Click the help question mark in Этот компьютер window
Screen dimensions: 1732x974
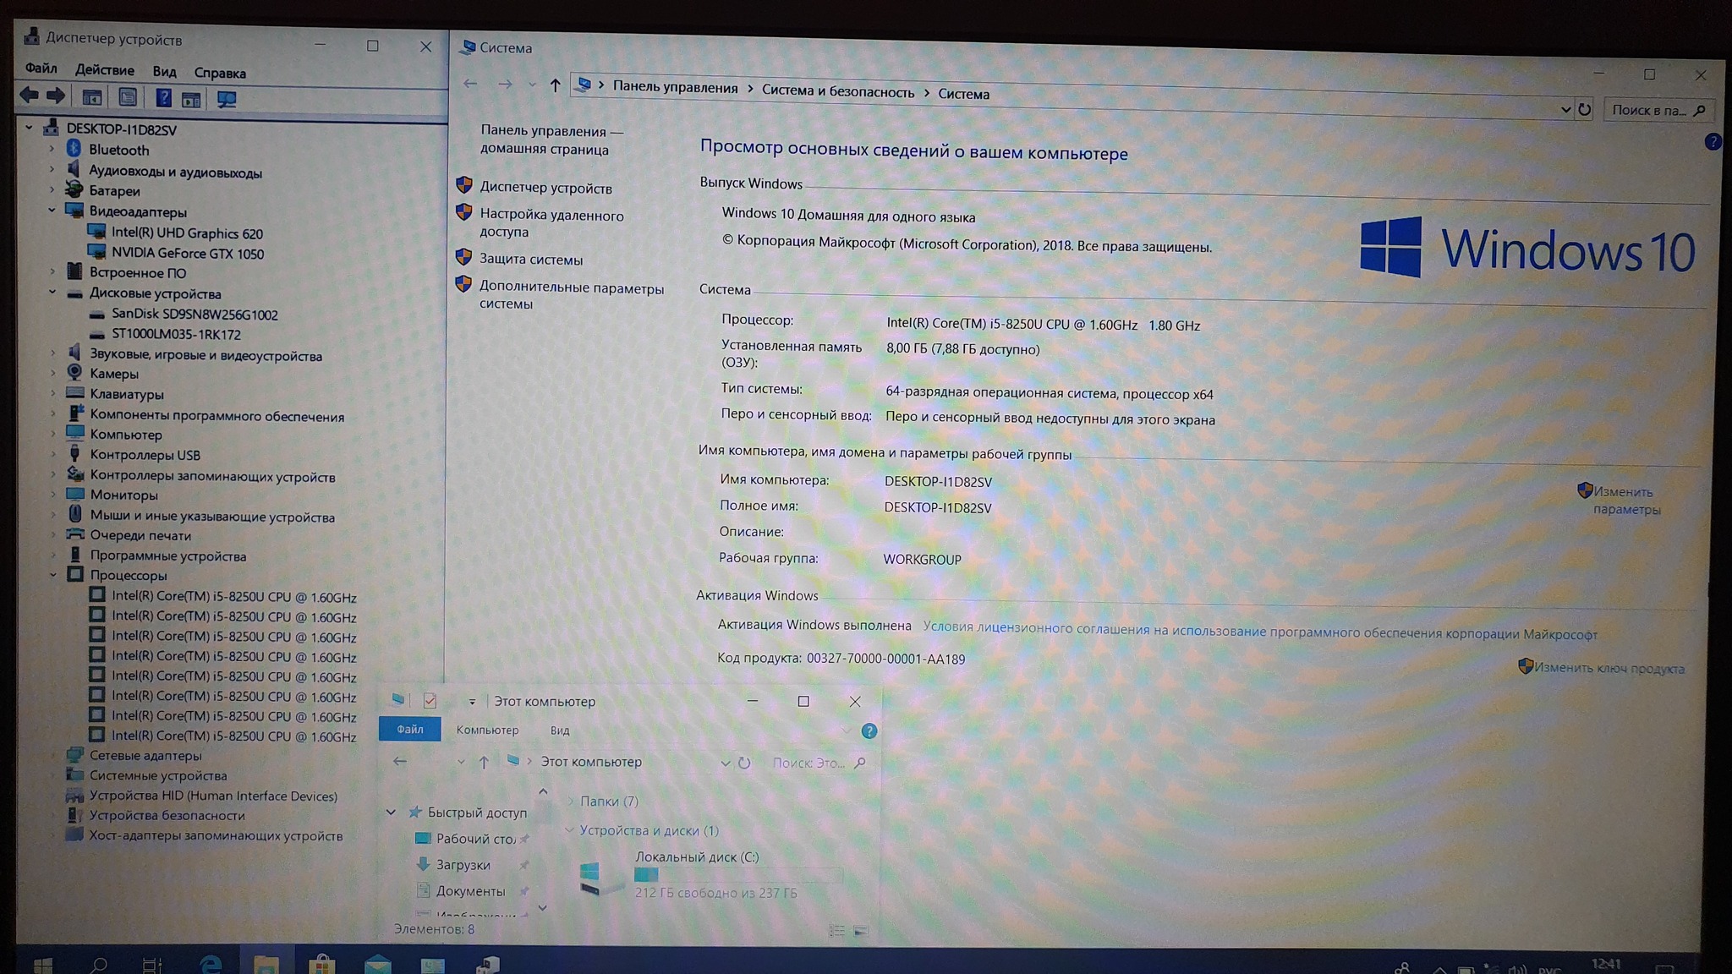tap(869, 731)
